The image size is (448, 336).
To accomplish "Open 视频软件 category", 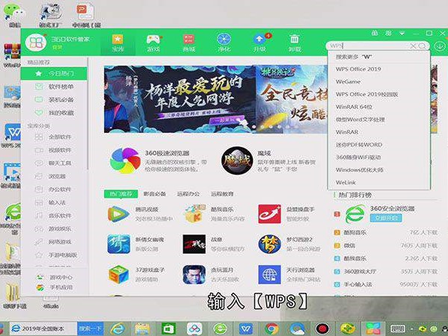I will (54, 150).
